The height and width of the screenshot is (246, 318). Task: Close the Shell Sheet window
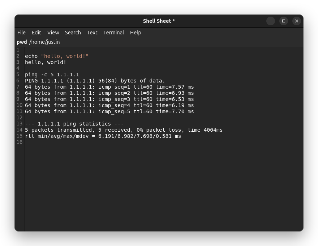tap(297, 21)
